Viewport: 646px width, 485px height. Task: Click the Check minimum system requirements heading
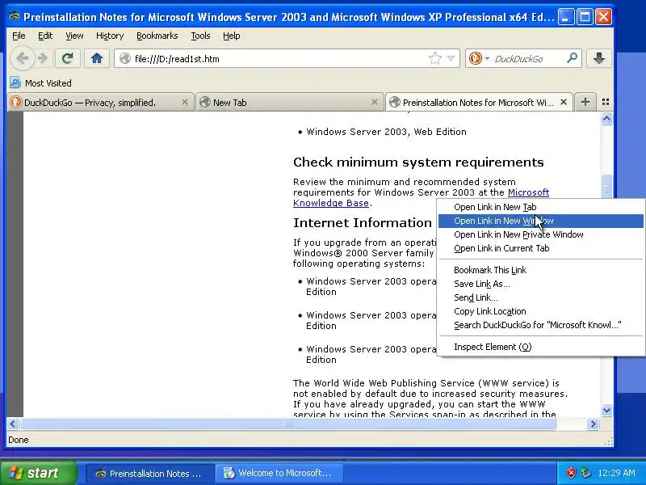point(418,162)
